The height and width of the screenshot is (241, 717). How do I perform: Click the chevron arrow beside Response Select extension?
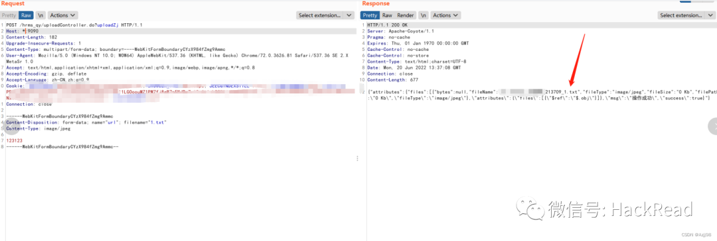(711, 15)
